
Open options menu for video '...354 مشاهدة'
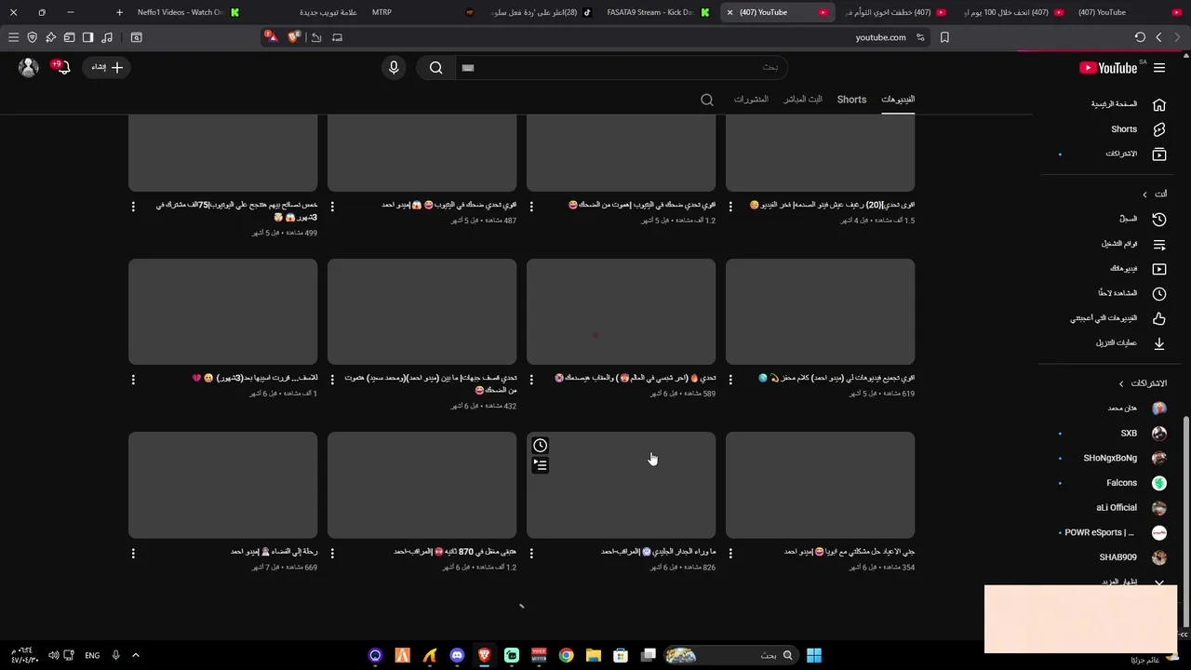click(x=730, y=553)
